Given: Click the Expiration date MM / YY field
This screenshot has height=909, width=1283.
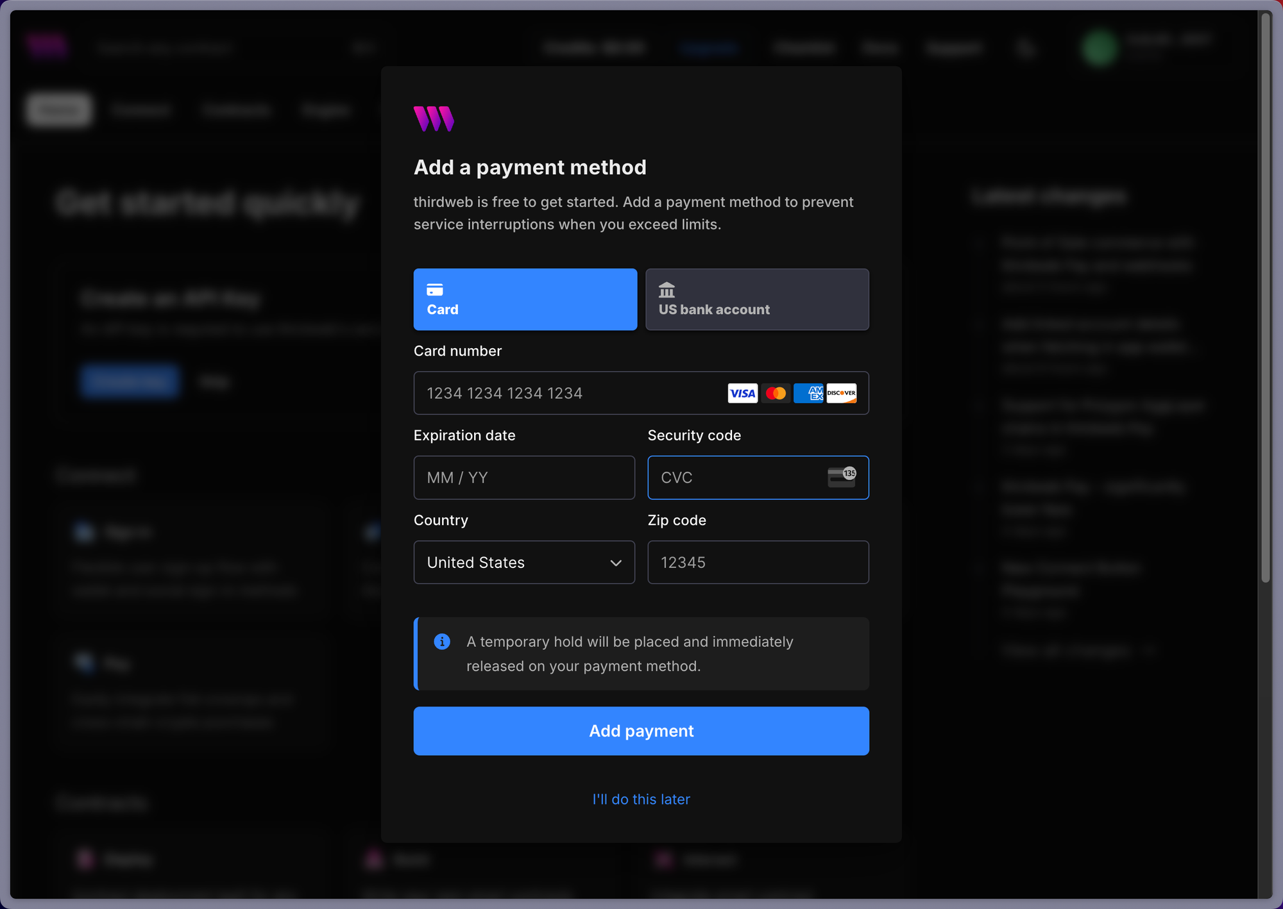Looking at the screenshot, I should tap(523, 478).
